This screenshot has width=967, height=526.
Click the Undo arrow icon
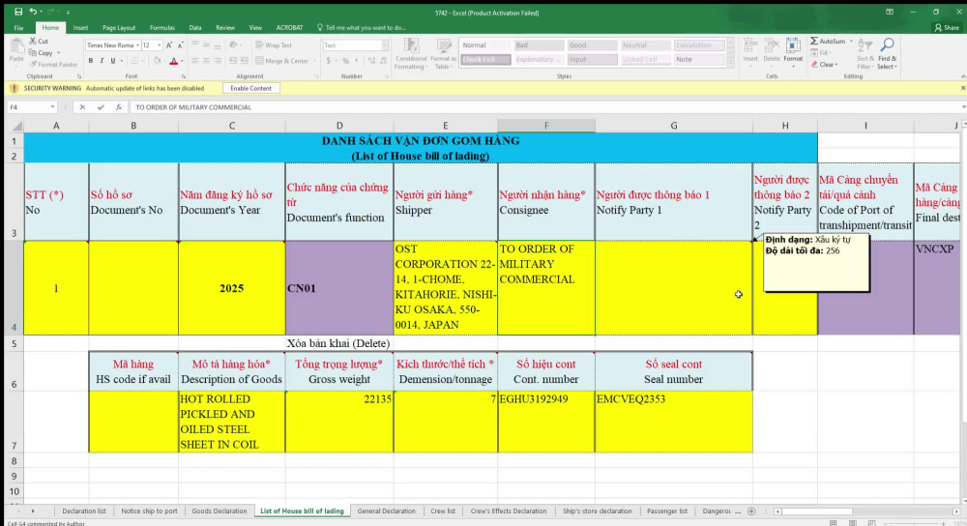tap(33, 12)
